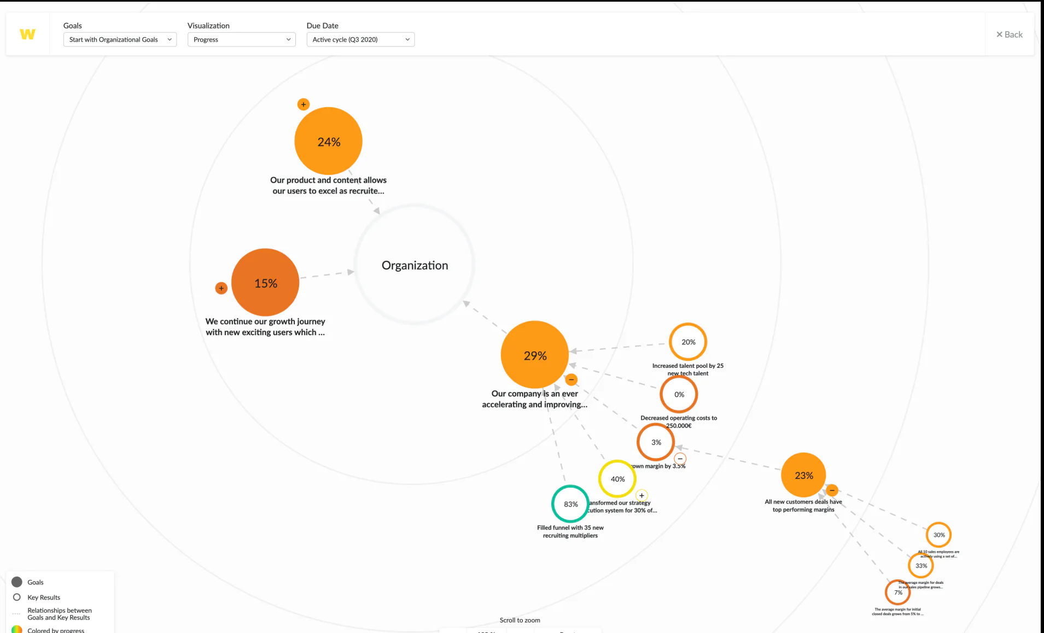1044x633 pixels.
Task: Click 'Decreased operating costs to 250.000€' label
Action: pos(679,421)
